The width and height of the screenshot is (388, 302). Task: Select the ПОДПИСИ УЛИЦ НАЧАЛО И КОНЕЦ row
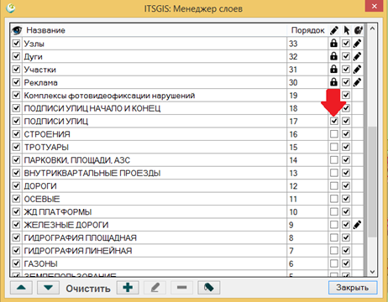187,108
